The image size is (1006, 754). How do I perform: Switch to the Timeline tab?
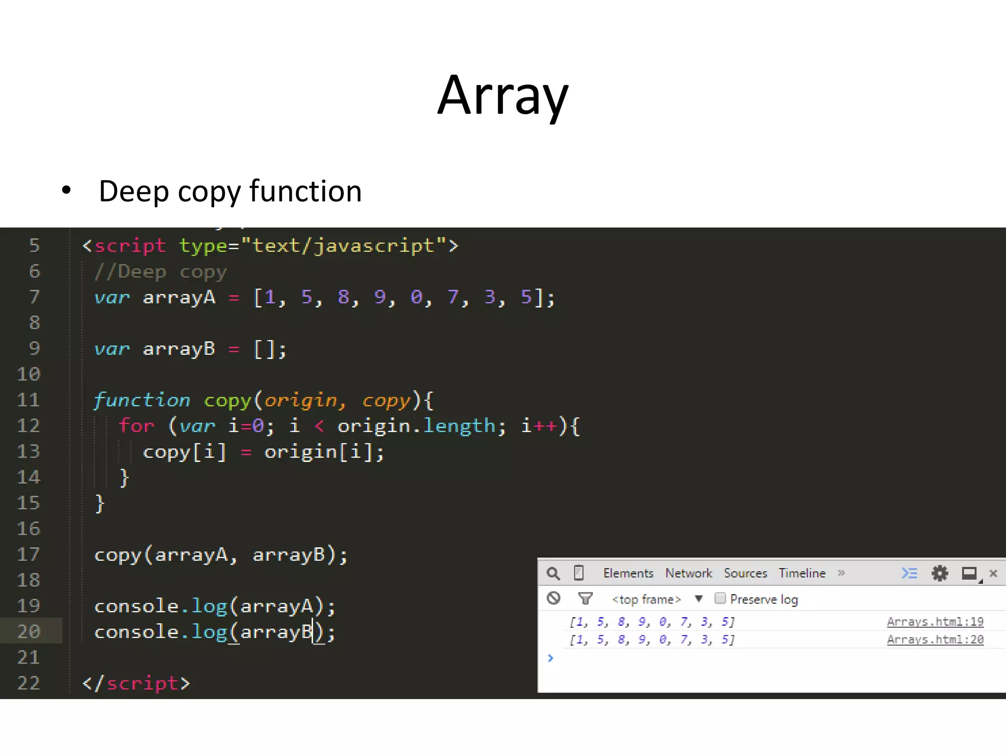click(x=802, y=573)
